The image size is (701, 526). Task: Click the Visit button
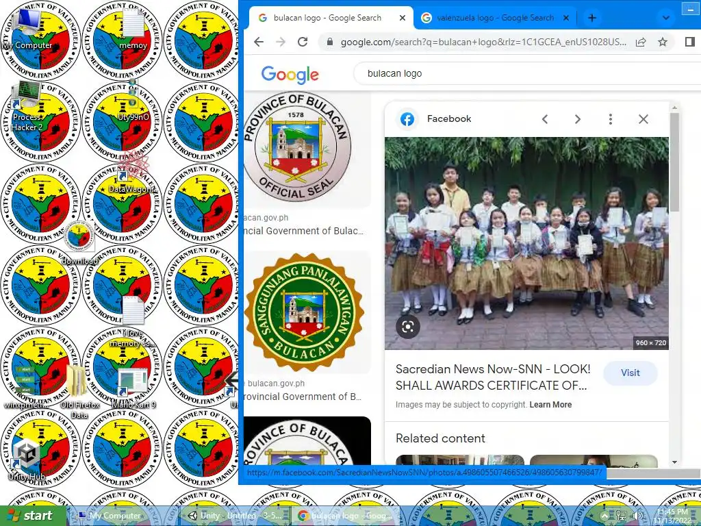pyautogui.click(x=630, y=373)
